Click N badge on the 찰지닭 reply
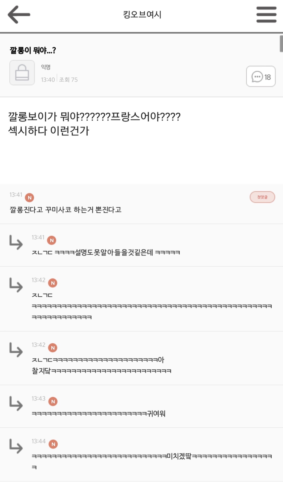 click(53, 348)
